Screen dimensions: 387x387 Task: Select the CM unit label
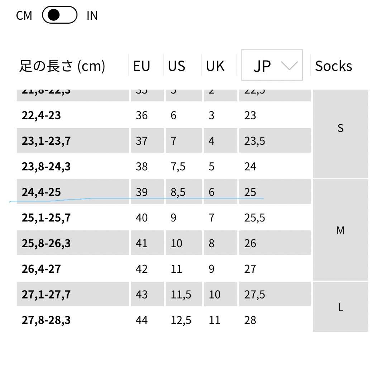(x=24, y=16)
